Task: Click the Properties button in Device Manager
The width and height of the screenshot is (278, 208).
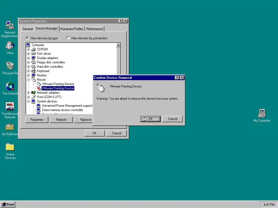Action: pos(37,120)
